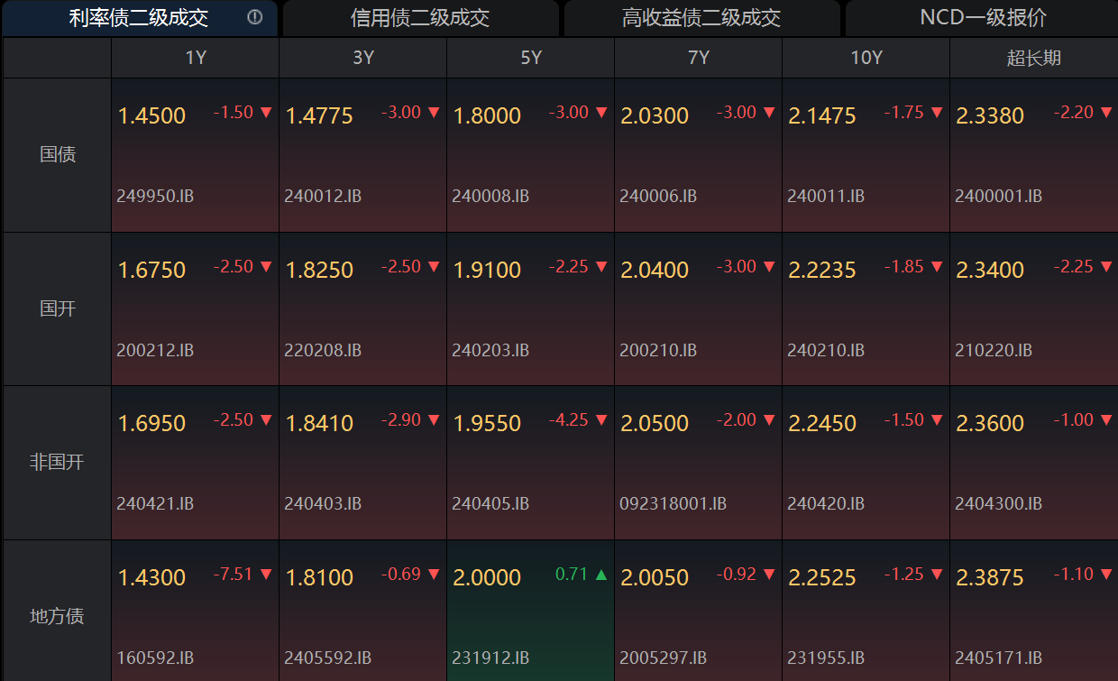The image size is (1118, 681).
Task: Click bond code 240210.IB
Action: 826,350
